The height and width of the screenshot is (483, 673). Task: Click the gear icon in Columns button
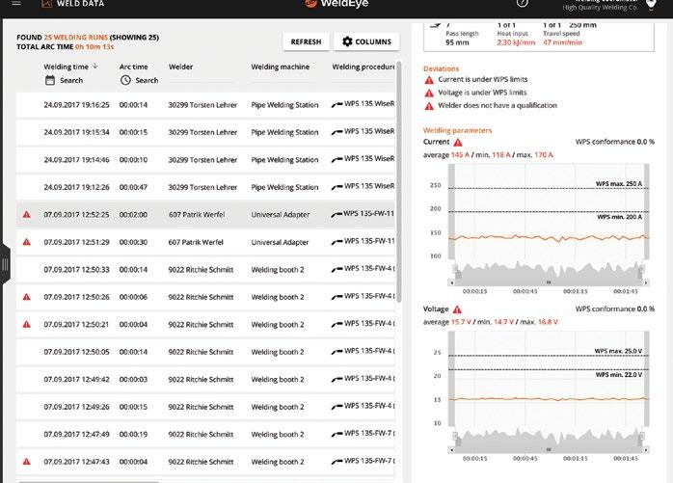pyautogui.click(x=347, y=41)
